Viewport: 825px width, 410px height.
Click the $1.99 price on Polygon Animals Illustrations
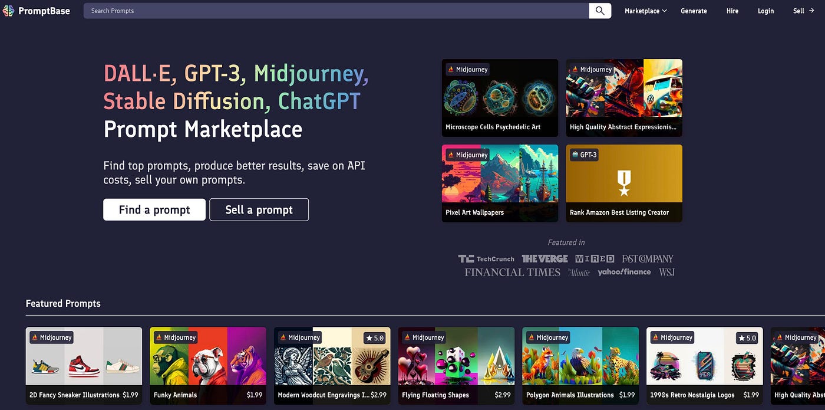[x=627, y=395]
